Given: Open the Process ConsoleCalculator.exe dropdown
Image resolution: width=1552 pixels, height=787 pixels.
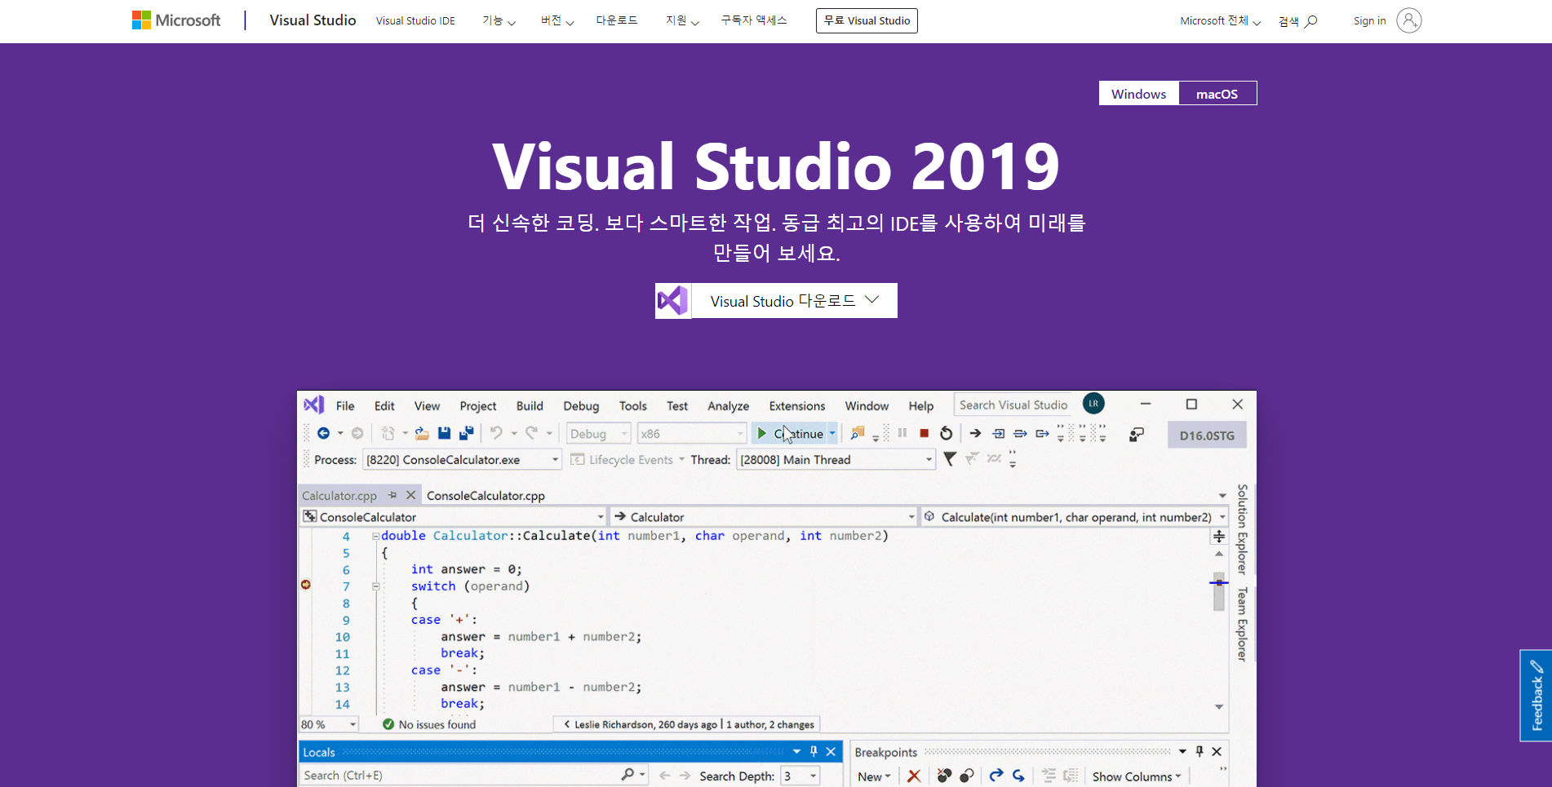Looking at the screenshot, I should click(x=462, y=460).
